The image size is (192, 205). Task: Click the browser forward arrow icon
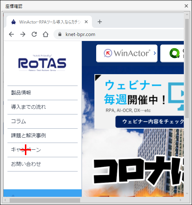(23, 34)
